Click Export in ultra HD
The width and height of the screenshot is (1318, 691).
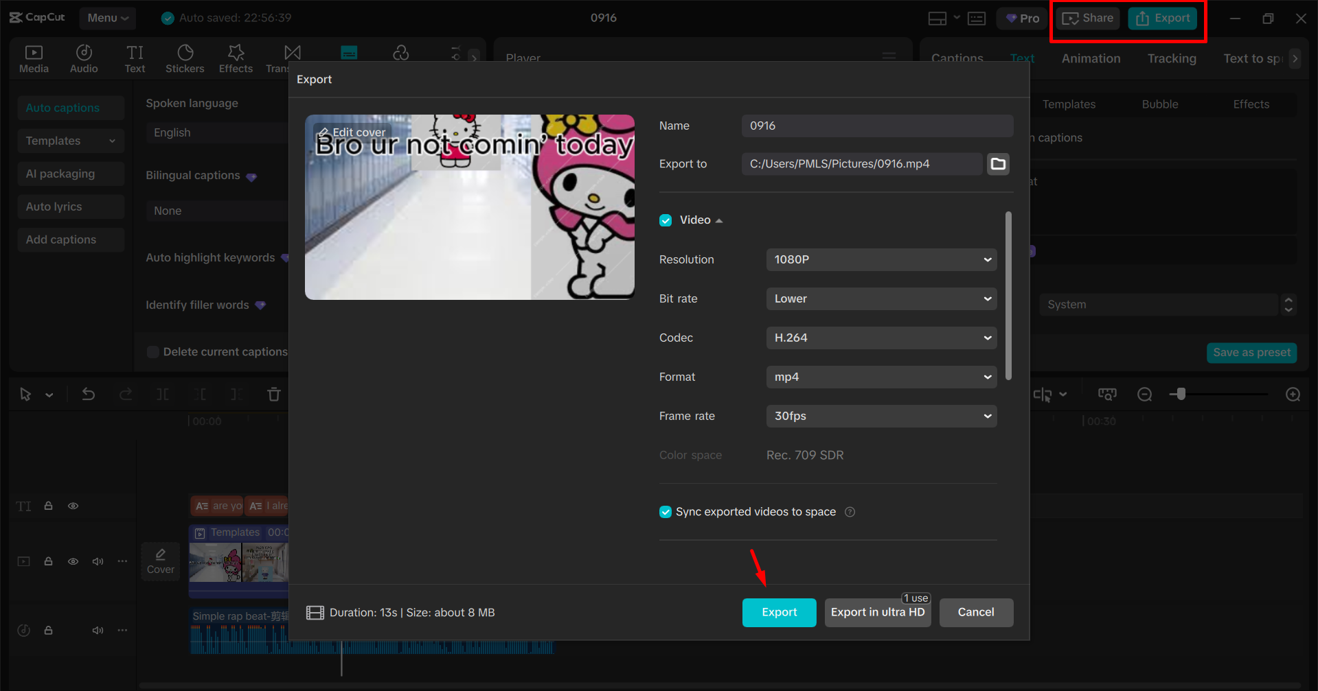pyautogui.click(x=878, y=612)
